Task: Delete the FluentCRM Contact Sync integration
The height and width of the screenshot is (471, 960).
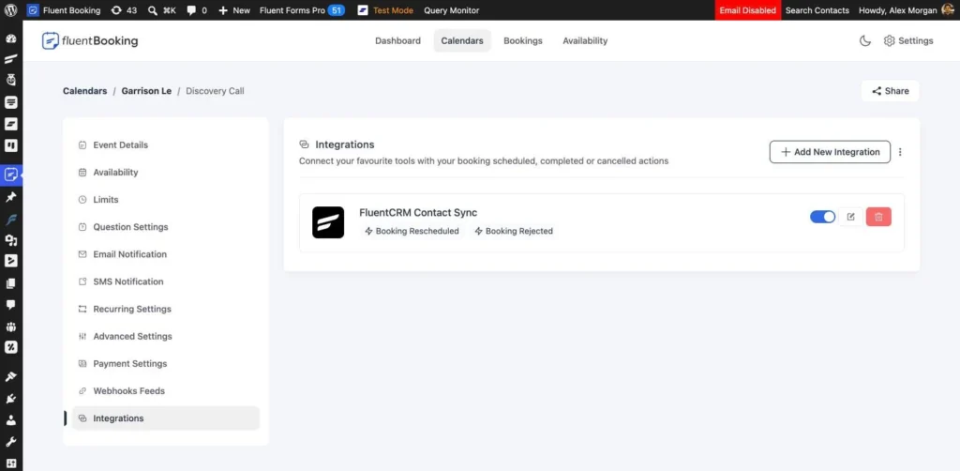Action: point(878,217)
